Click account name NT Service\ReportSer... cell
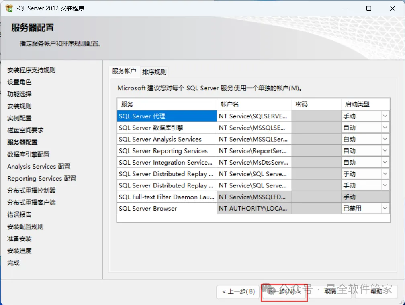The height and width of the screenshot is (305, 405). (254, 150)
